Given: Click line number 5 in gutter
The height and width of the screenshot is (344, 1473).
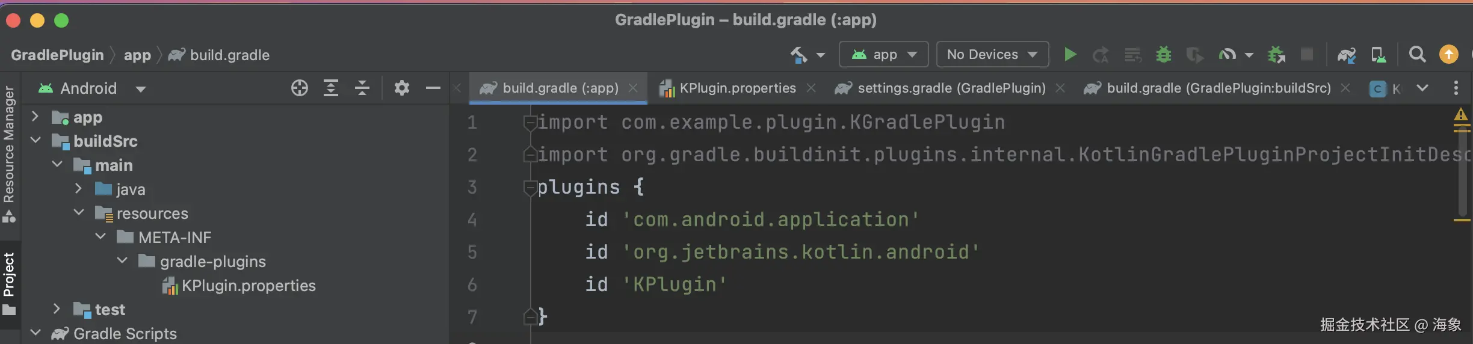Looking at the screenshot, I should click(x=472, y=252).
